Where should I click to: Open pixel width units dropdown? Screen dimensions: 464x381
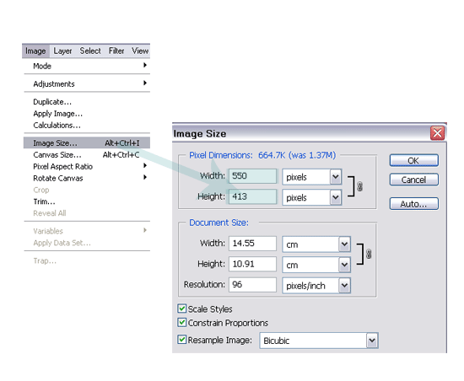coord(336,177)
